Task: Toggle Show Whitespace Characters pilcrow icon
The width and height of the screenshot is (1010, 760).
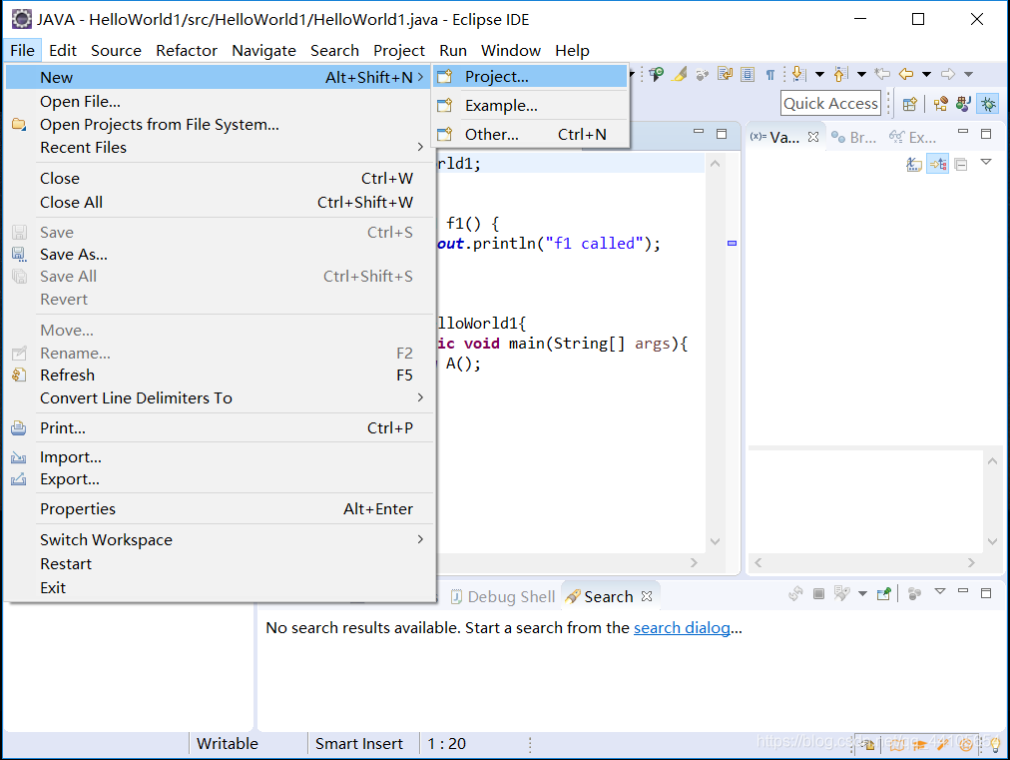Action: [x=770, y=75]
